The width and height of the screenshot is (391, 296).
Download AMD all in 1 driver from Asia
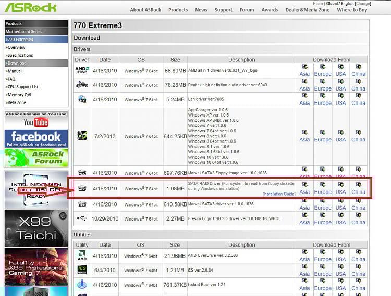(x=304, y=74)
